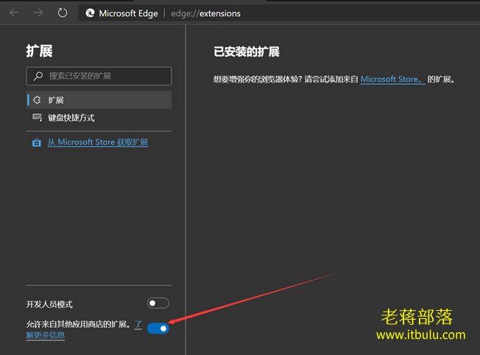Click the browser back arrow

pos(15,13)
